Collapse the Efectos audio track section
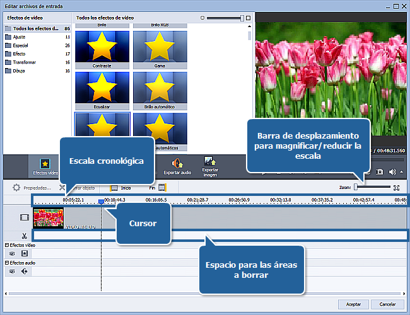 (7, 263)
